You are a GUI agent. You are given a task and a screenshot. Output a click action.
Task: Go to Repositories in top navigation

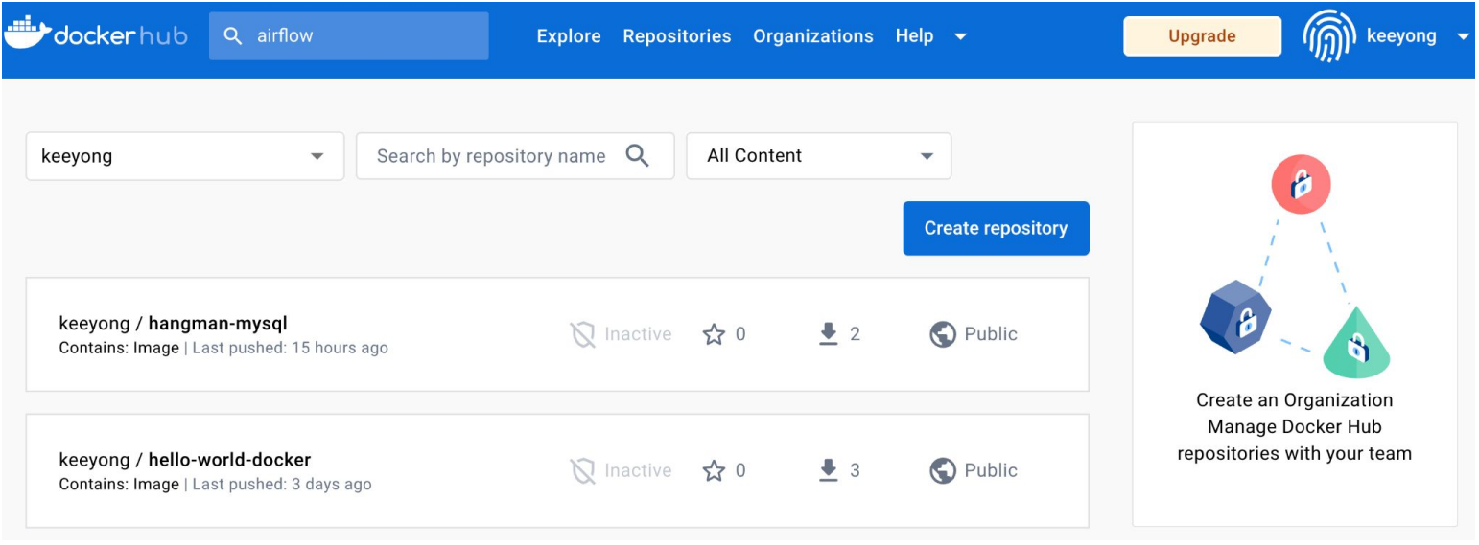point(677,36)
